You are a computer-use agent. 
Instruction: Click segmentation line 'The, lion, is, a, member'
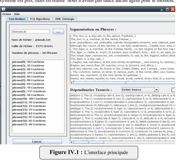pyautogui.click(x=101, y=39)
